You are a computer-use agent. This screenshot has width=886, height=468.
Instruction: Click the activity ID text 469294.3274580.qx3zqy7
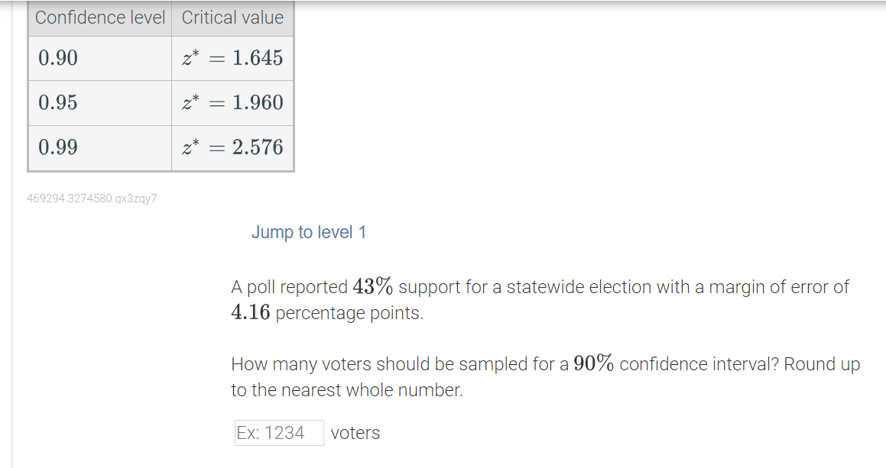[92, 198]
